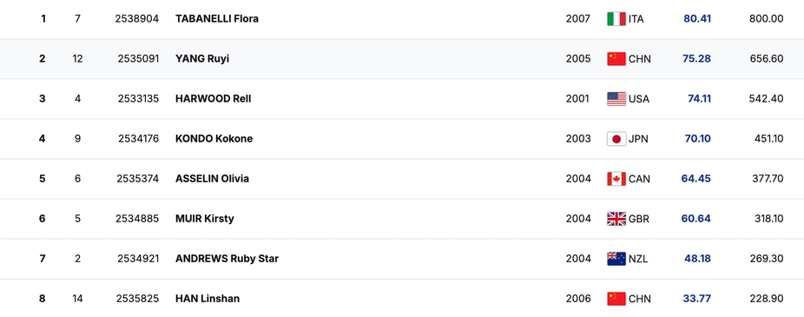Screen dimensions: 804x317
Task: Click China flag beside YANG Ruyi
Action: click(x=616, y=59)
